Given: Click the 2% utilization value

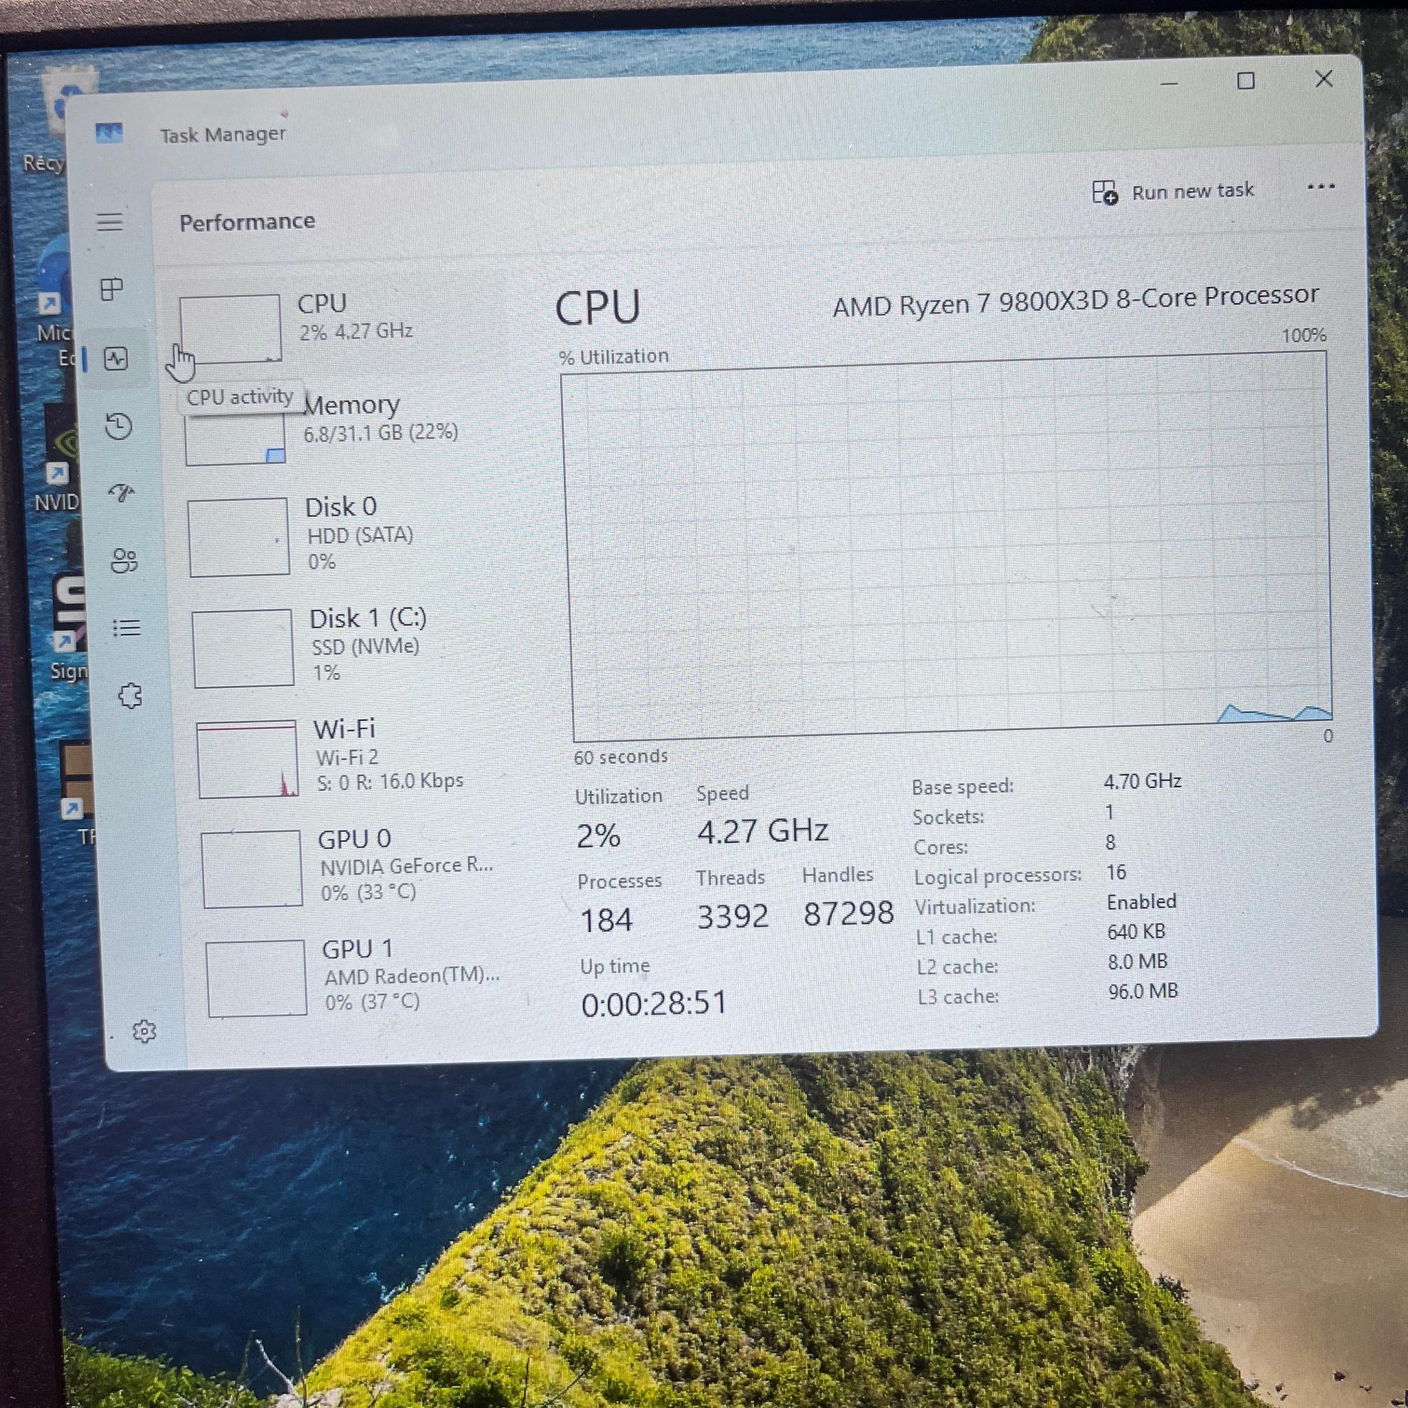Looking at the screenshot, I should pos(598,836).
